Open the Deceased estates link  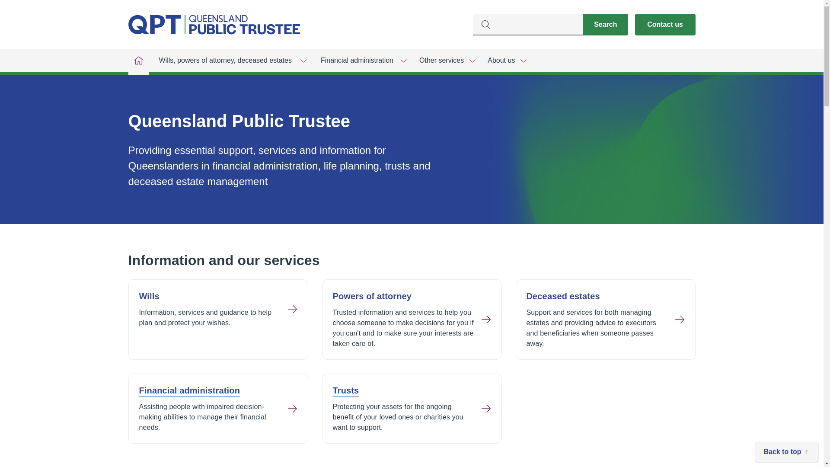563,297
